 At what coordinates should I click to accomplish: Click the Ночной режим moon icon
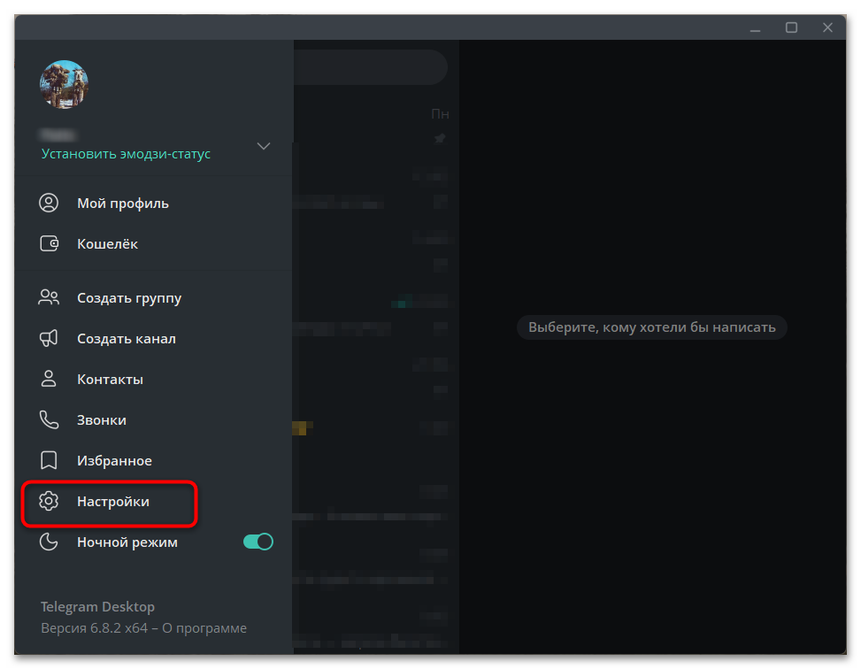[x=49, y=542]
